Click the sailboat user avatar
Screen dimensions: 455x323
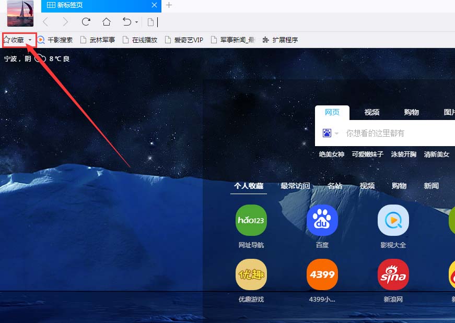click(20, 13)
